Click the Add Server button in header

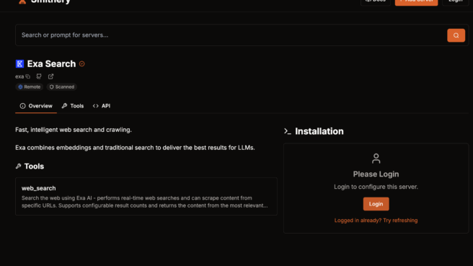click(416, 1)
